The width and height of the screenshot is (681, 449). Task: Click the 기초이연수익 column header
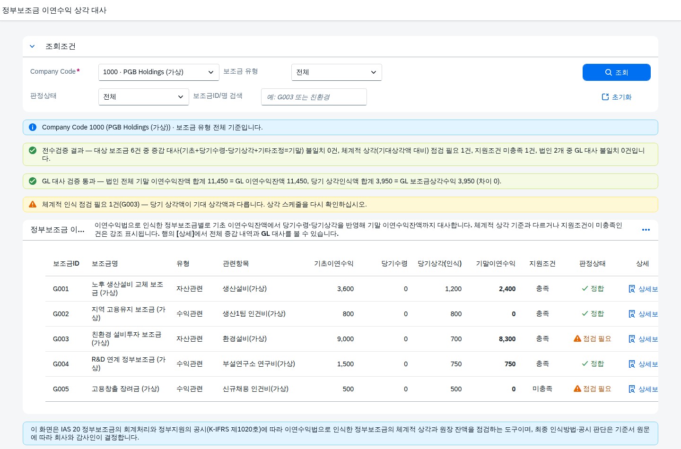coord(334,264)
